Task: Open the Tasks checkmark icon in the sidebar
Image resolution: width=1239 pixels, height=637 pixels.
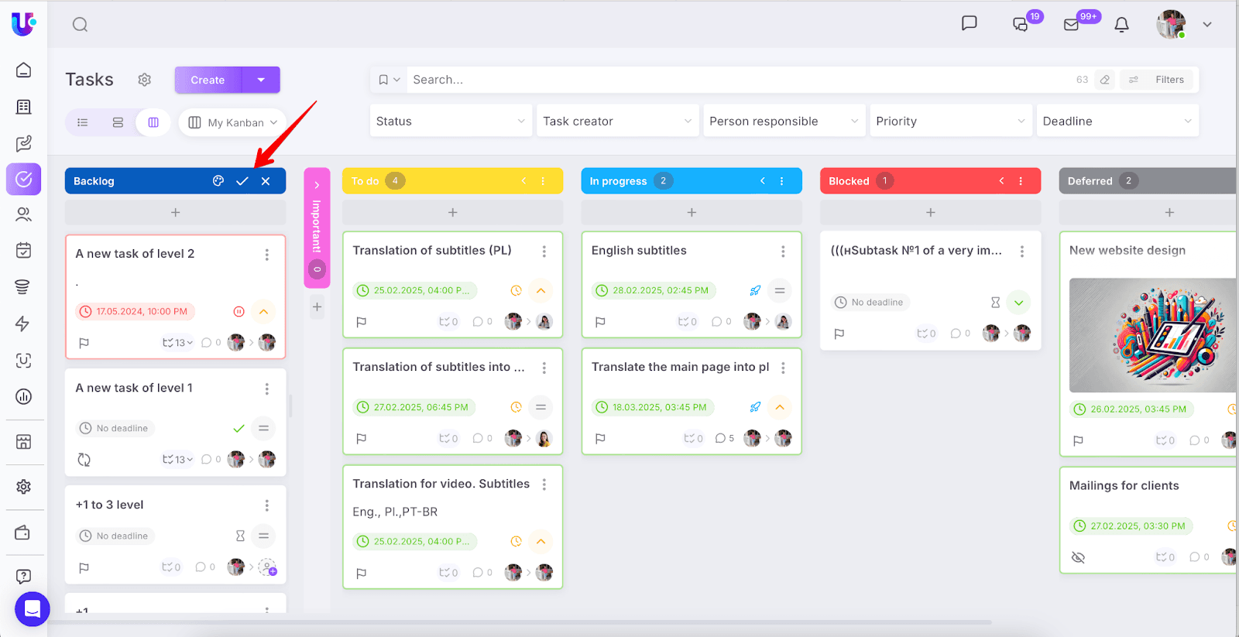Action: point(24,180)
